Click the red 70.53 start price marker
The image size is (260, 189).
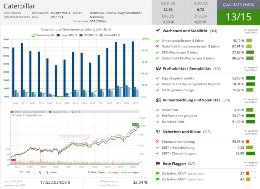coord(14,160)
